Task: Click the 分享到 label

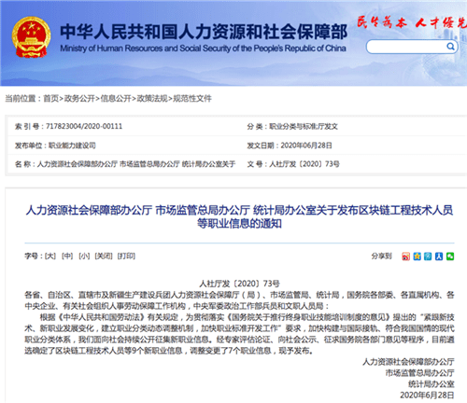Action: click(381, 256)
